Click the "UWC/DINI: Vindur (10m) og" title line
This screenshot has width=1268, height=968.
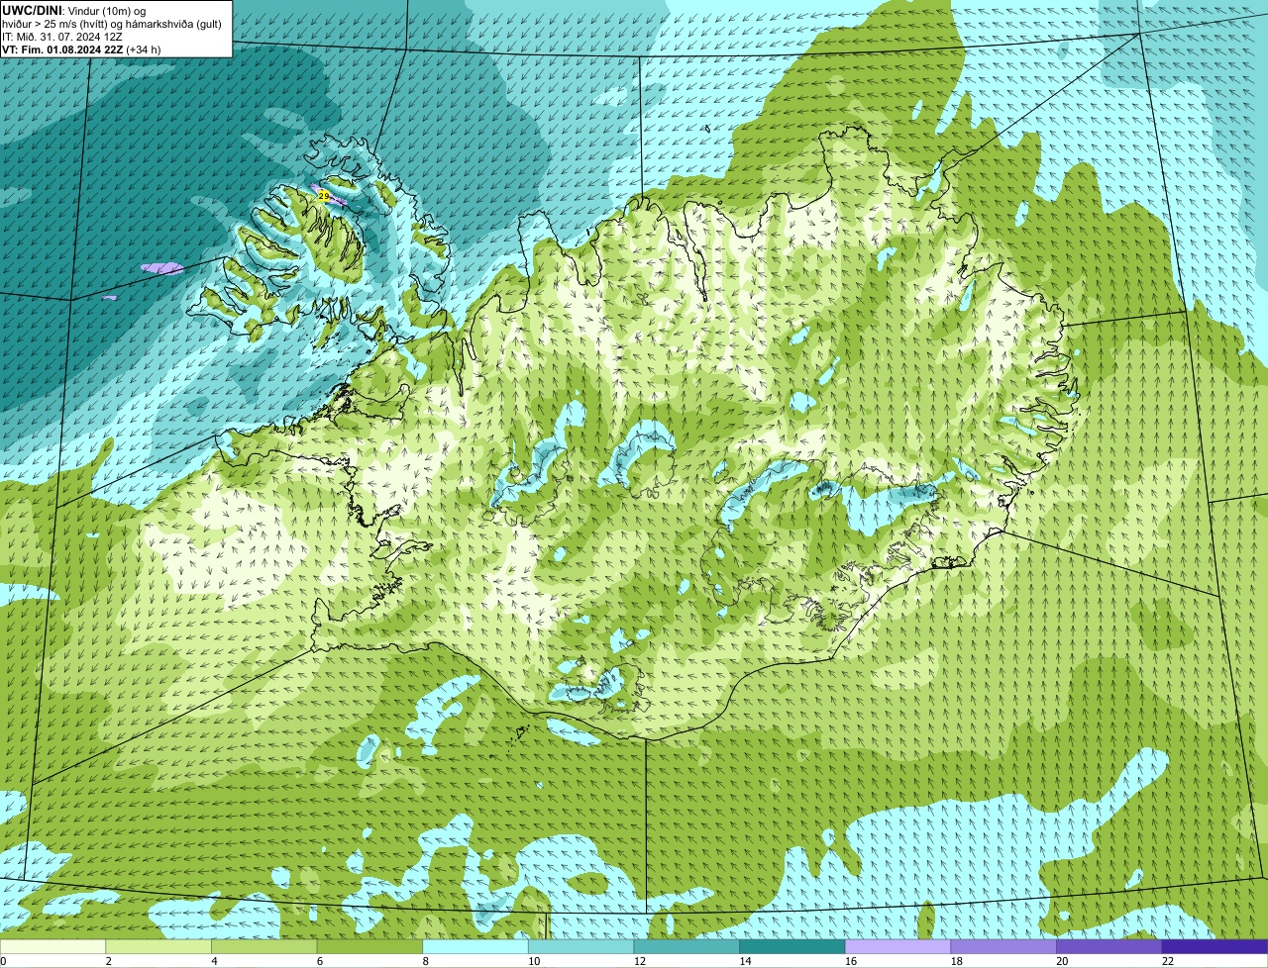pos(74,10)
